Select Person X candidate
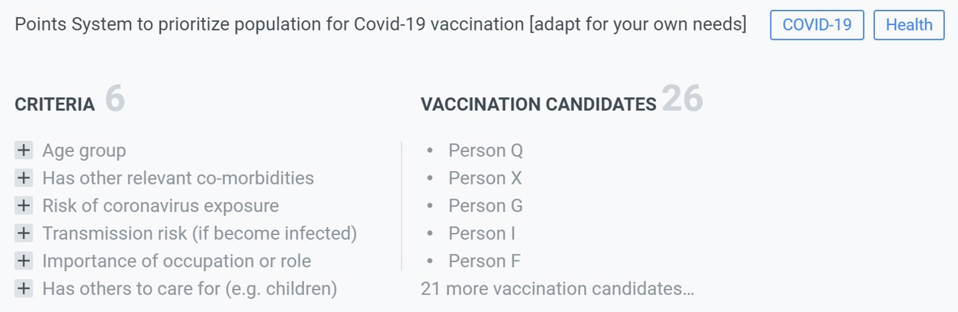 484,178
